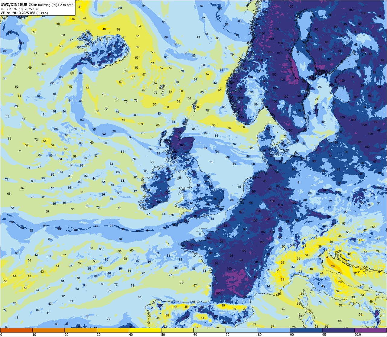Select the amber 20–30 legend swatch

[x=81, y=330]
